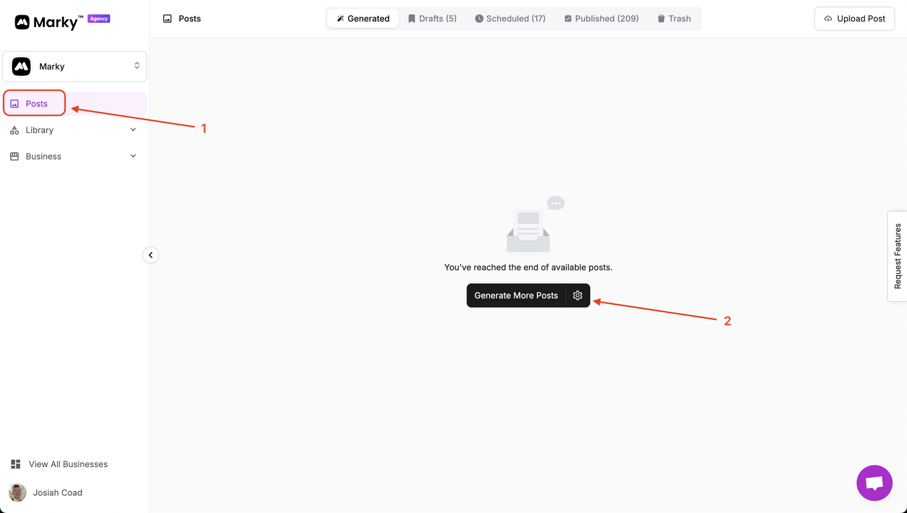Click the Library shapes icon in sidebar
Viewport: 907px width, 513px height.
(15, 130)
